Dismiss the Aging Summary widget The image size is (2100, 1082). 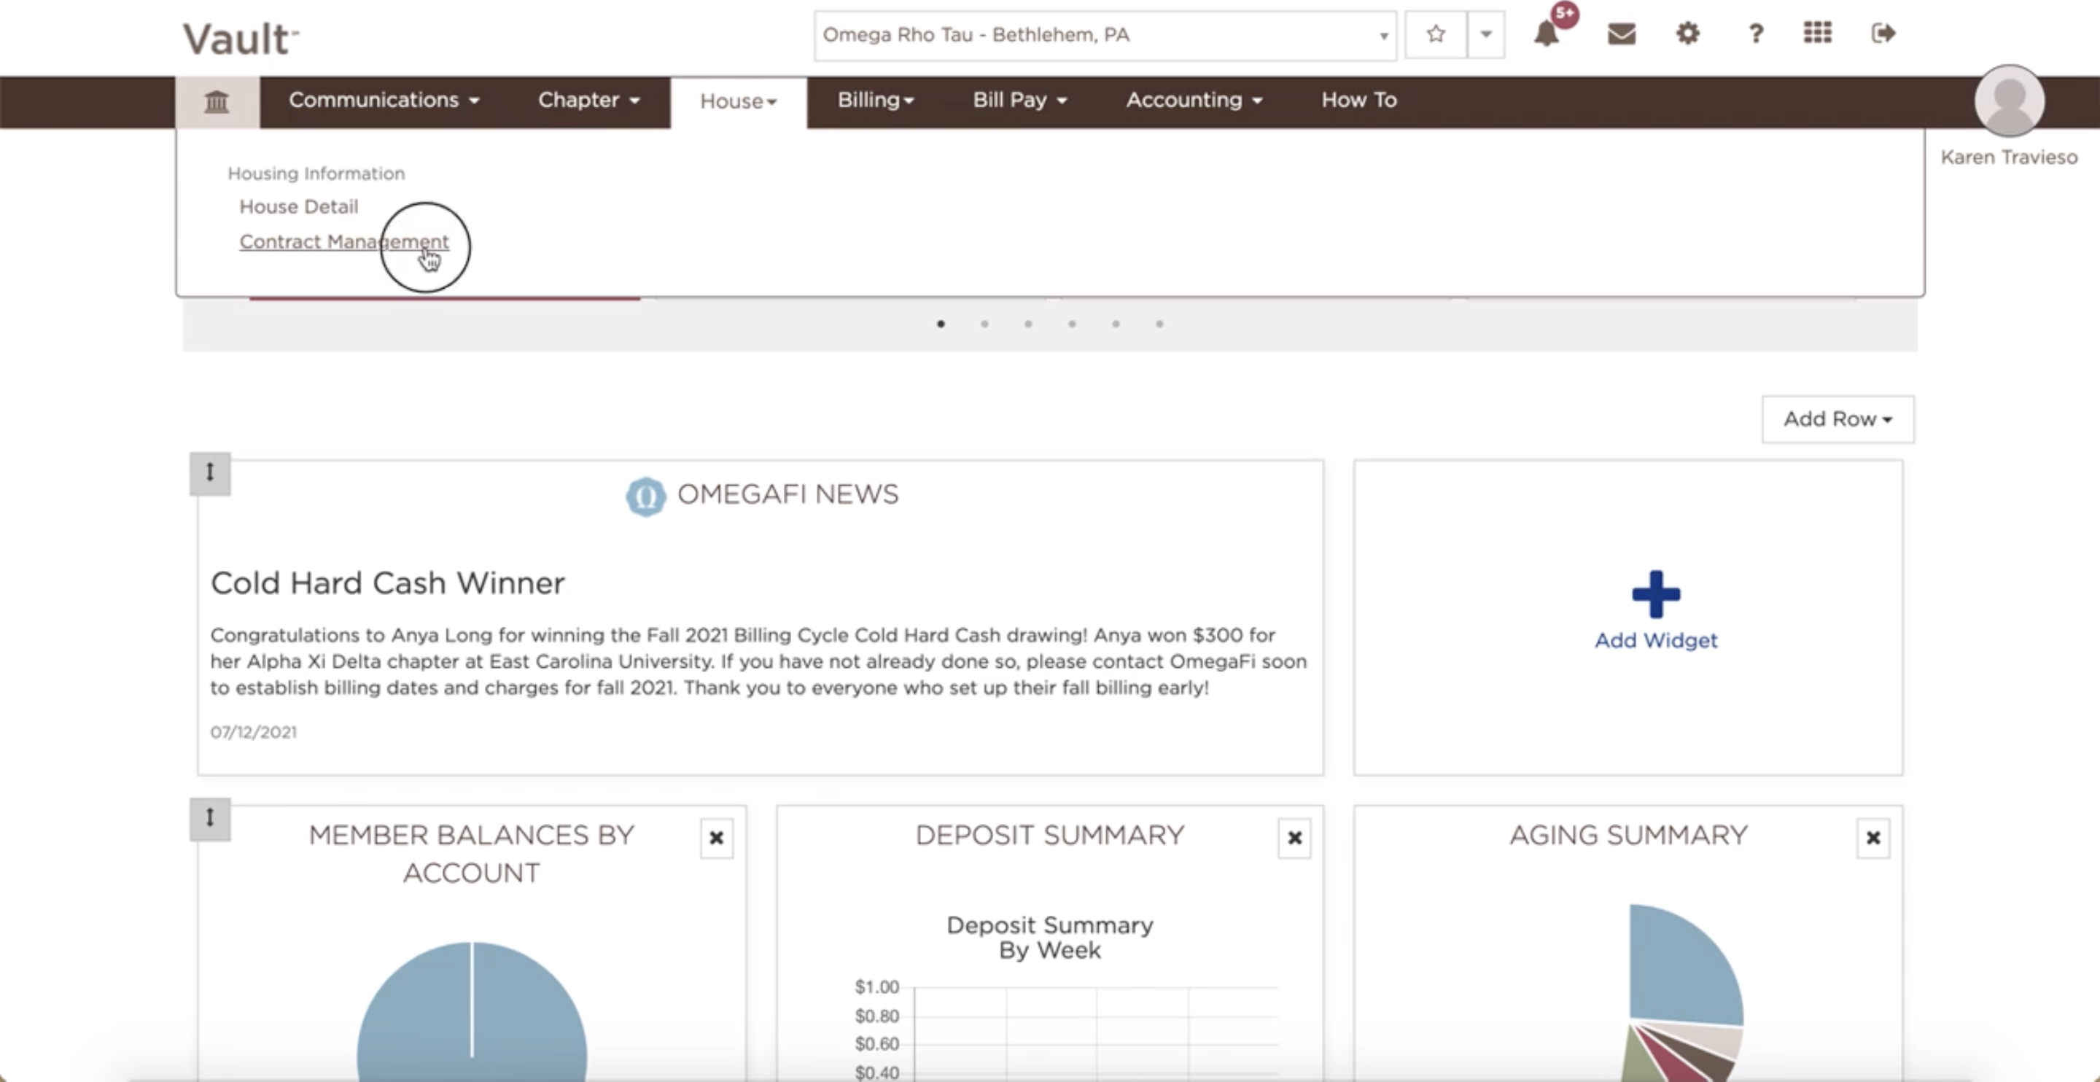[x=1872, y=838]
